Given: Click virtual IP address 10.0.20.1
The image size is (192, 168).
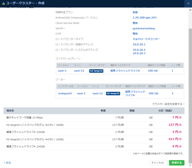Looking at the screenshot, I should pos(139,44).
